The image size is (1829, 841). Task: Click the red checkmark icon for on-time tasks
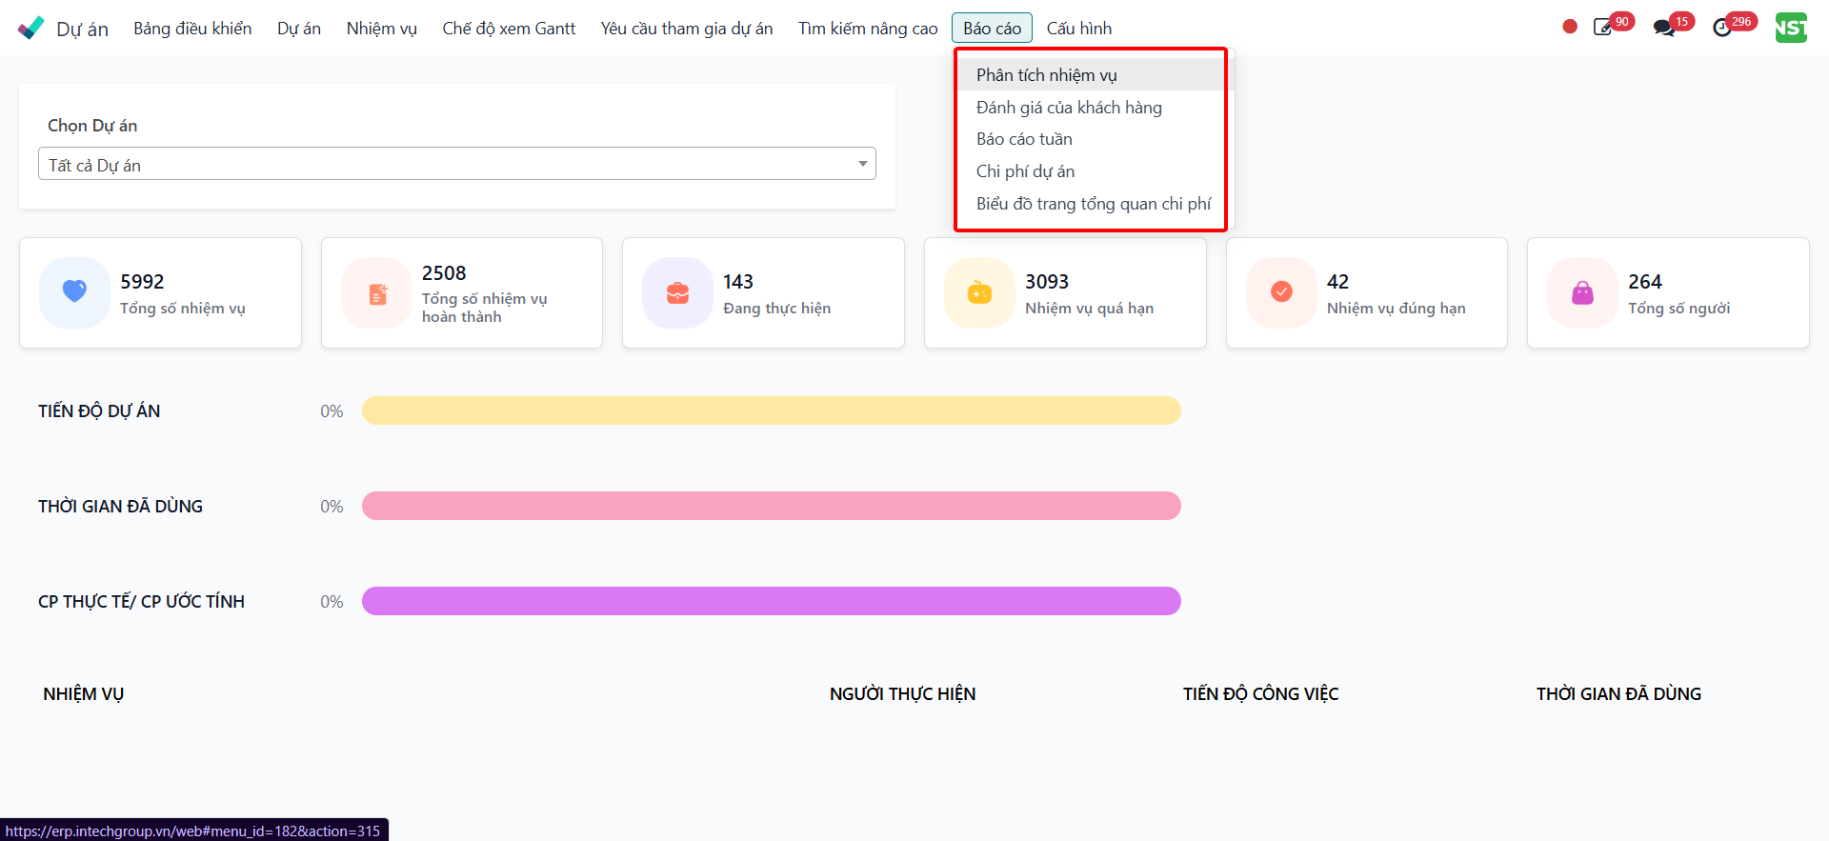point(1281,292)
